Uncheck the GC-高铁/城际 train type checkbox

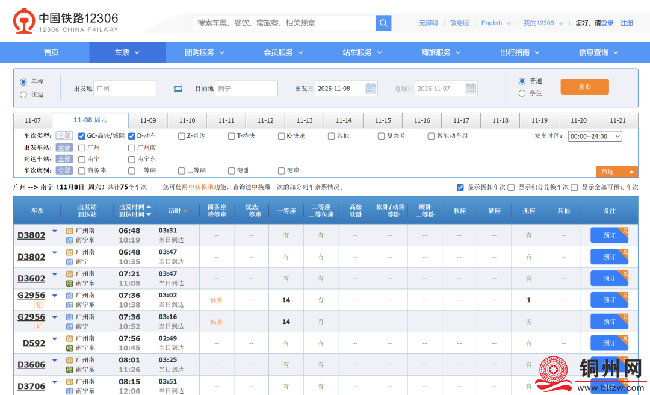click(82, 136)
